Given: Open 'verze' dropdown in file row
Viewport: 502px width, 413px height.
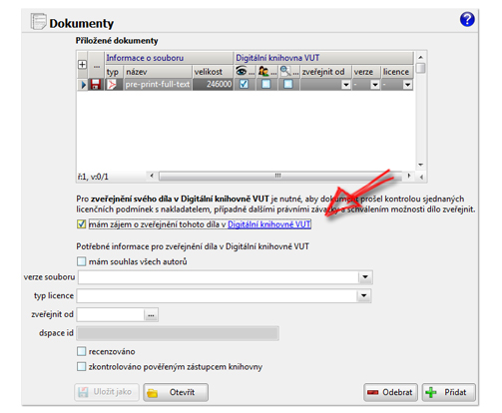Looking at the screenshot, I should (375, 85).
